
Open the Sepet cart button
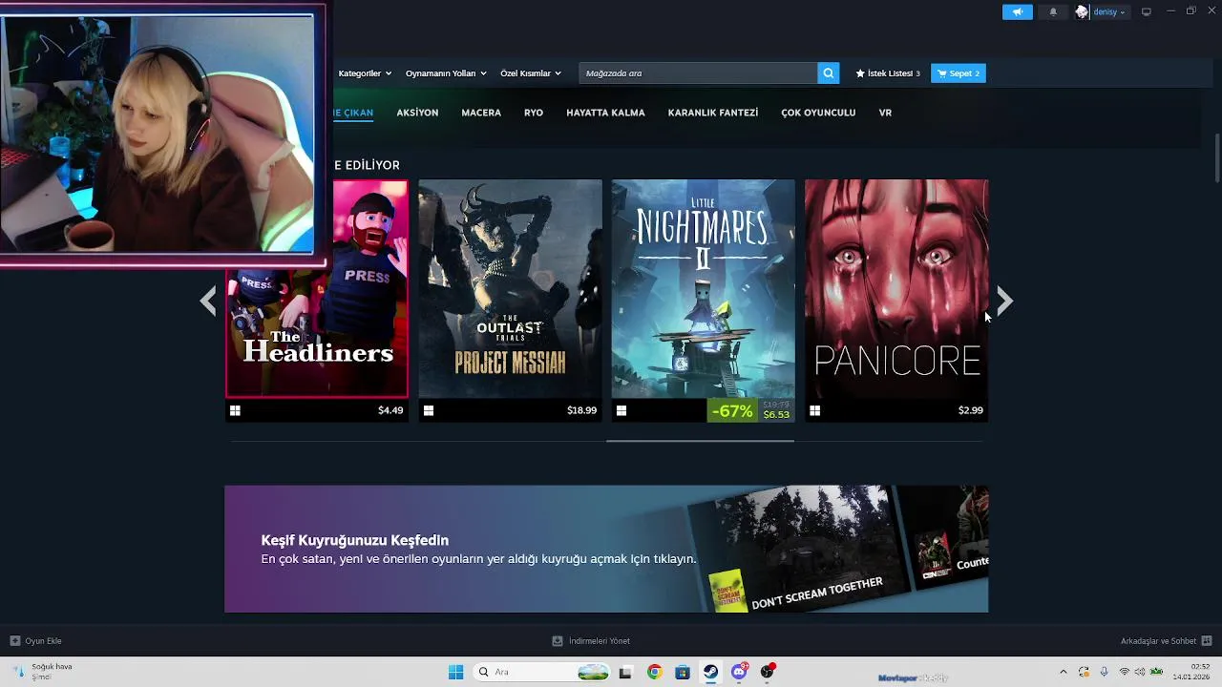coord(959,73)
